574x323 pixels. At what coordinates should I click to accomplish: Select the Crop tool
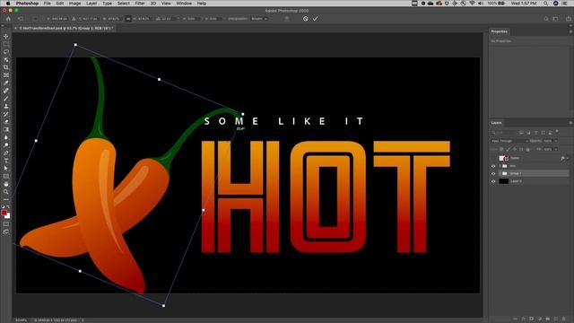point(6,67)
